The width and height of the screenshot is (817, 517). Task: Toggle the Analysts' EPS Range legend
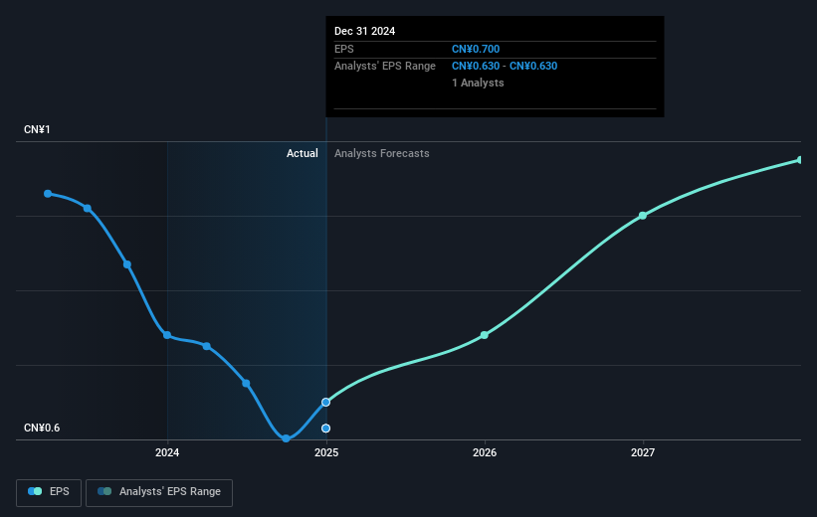(x=159, y=492)
